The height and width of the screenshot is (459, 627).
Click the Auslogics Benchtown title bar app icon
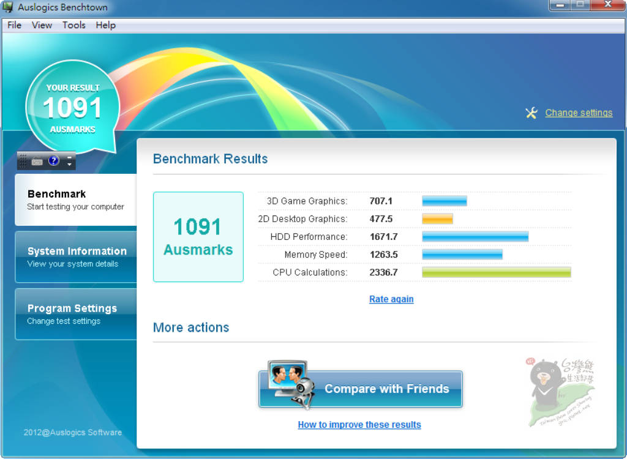point(7,7)
